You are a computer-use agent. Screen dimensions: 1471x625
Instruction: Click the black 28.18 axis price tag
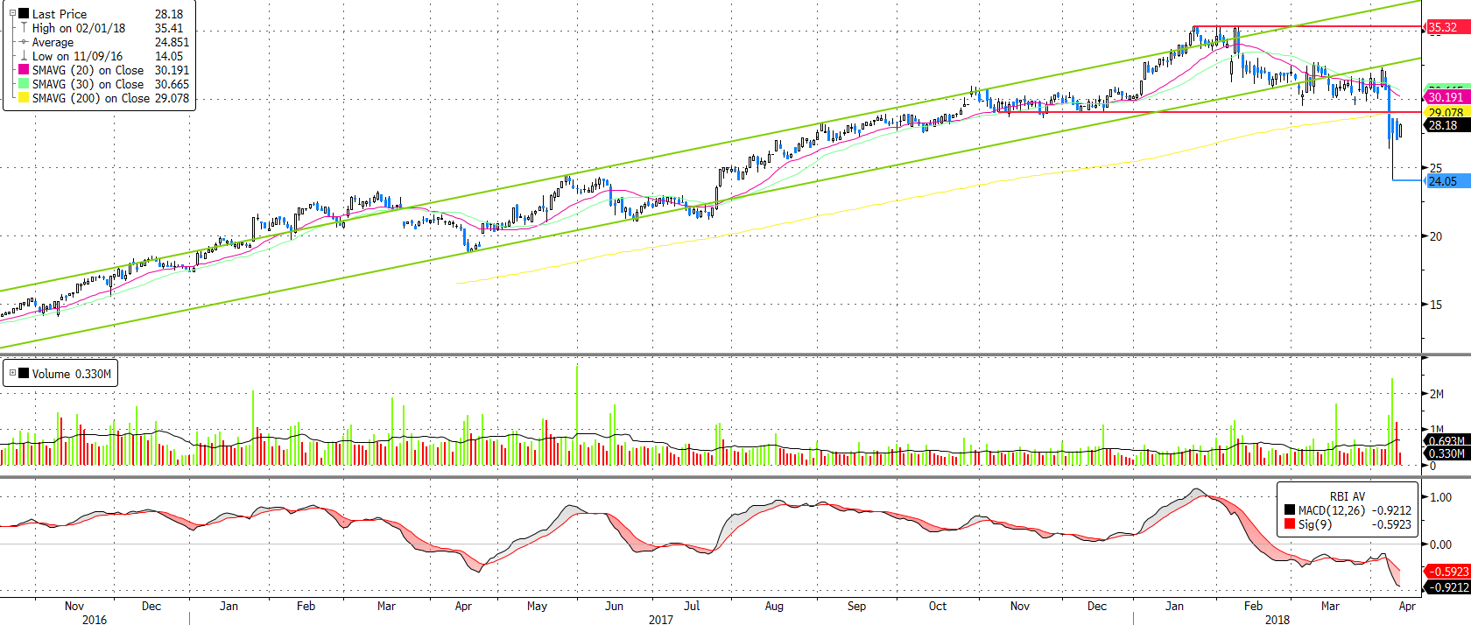[1447, 125]
